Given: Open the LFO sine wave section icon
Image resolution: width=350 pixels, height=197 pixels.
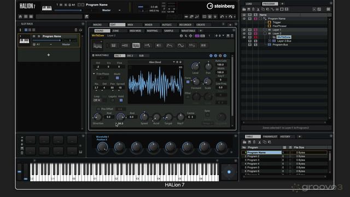Looking at the screenshot, I should pos(181,45).
